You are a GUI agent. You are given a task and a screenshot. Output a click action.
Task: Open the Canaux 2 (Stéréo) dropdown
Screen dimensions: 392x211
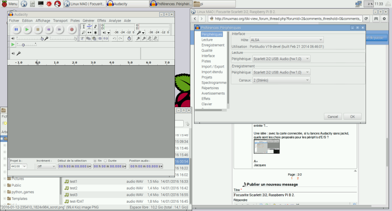[280, 79]
